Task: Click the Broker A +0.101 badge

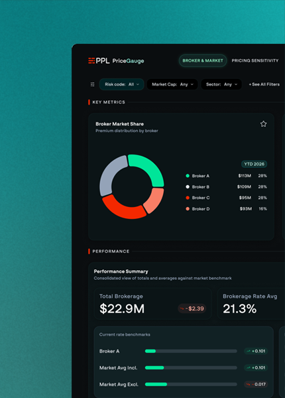Action: [x=256, y=352]
